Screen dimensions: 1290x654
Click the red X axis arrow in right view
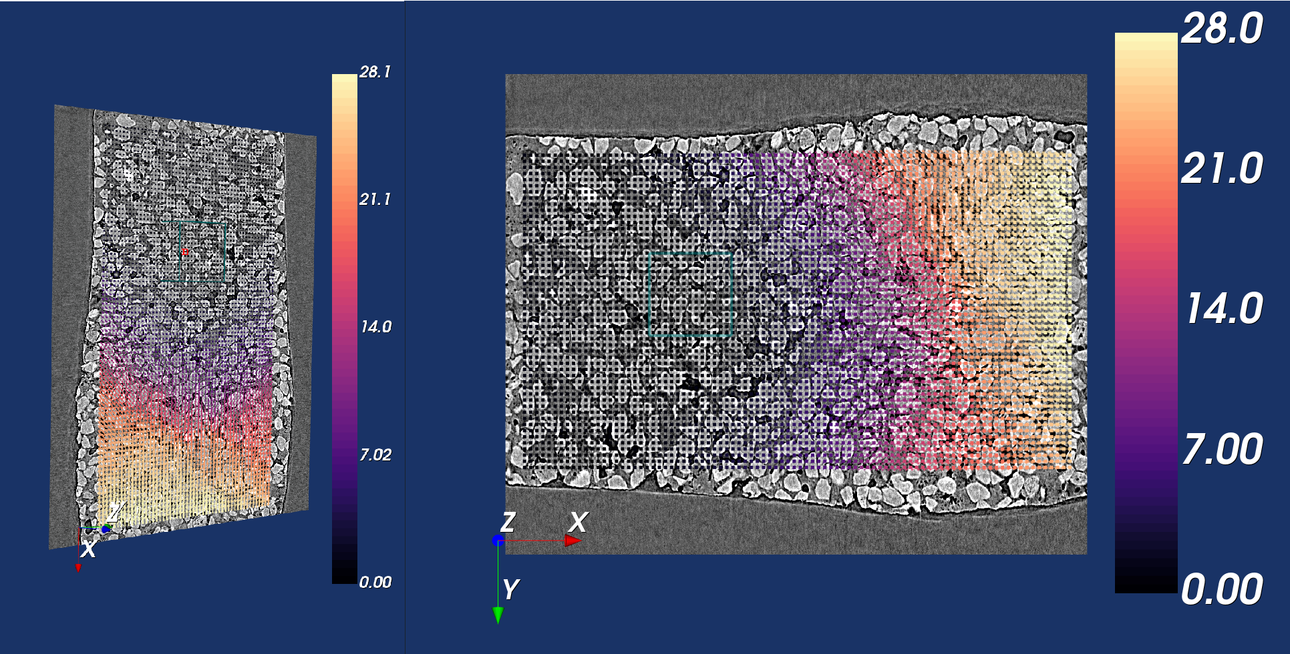click(x=573, y=541)
